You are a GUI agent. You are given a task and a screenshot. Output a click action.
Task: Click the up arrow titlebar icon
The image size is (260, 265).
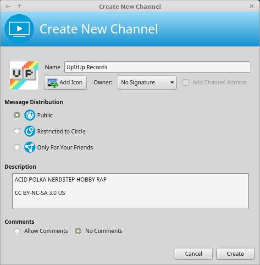[19, 6]
